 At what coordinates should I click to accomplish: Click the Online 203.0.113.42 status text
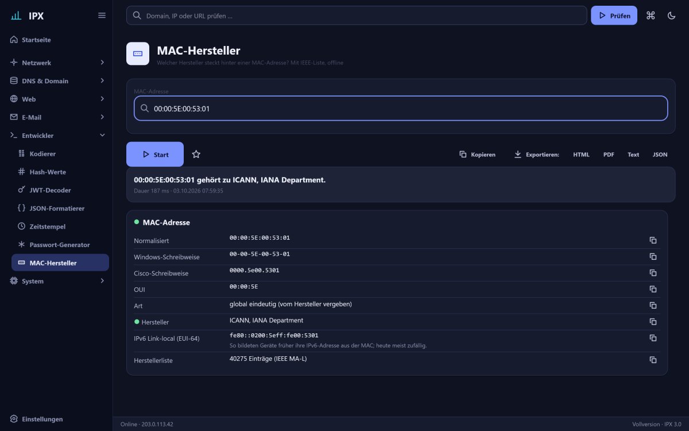click(147, 424)
